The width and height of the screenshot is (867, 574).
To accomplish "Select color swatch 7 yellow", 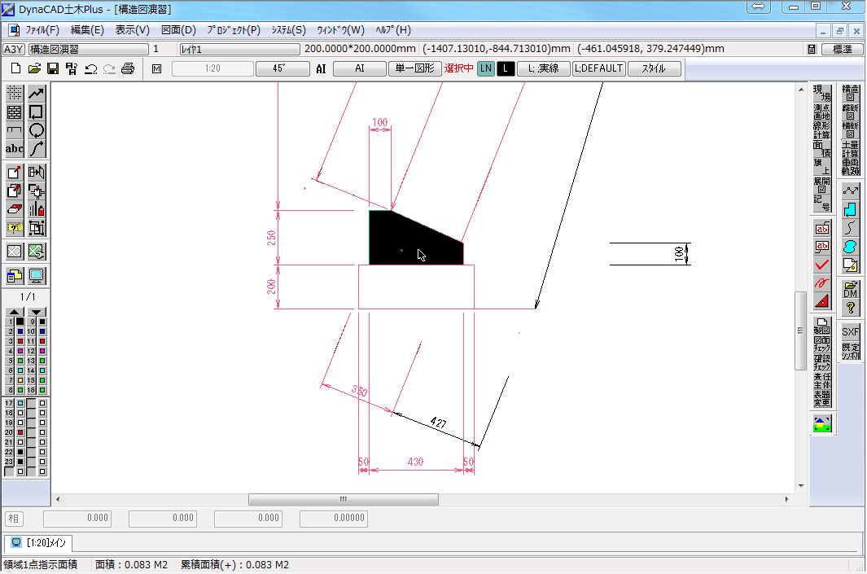I will tap(20, 380).
